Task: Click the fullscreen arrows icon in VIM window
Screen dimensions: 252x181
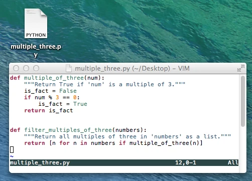Action: [241, 68]
